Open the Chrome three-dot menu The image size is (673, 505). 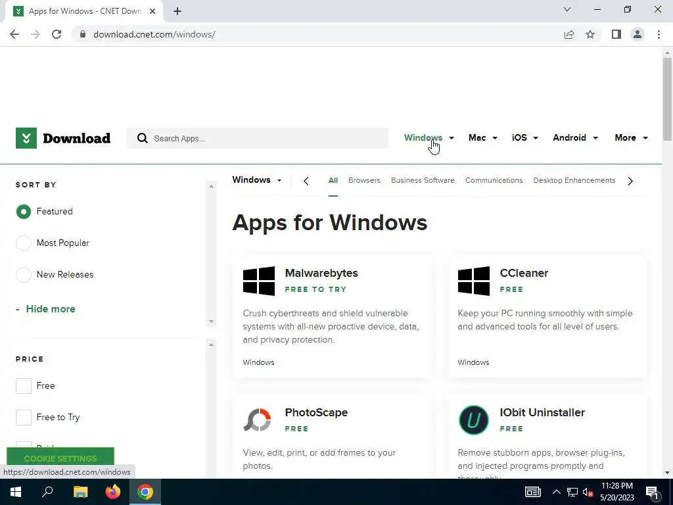[x=659, y=34]
